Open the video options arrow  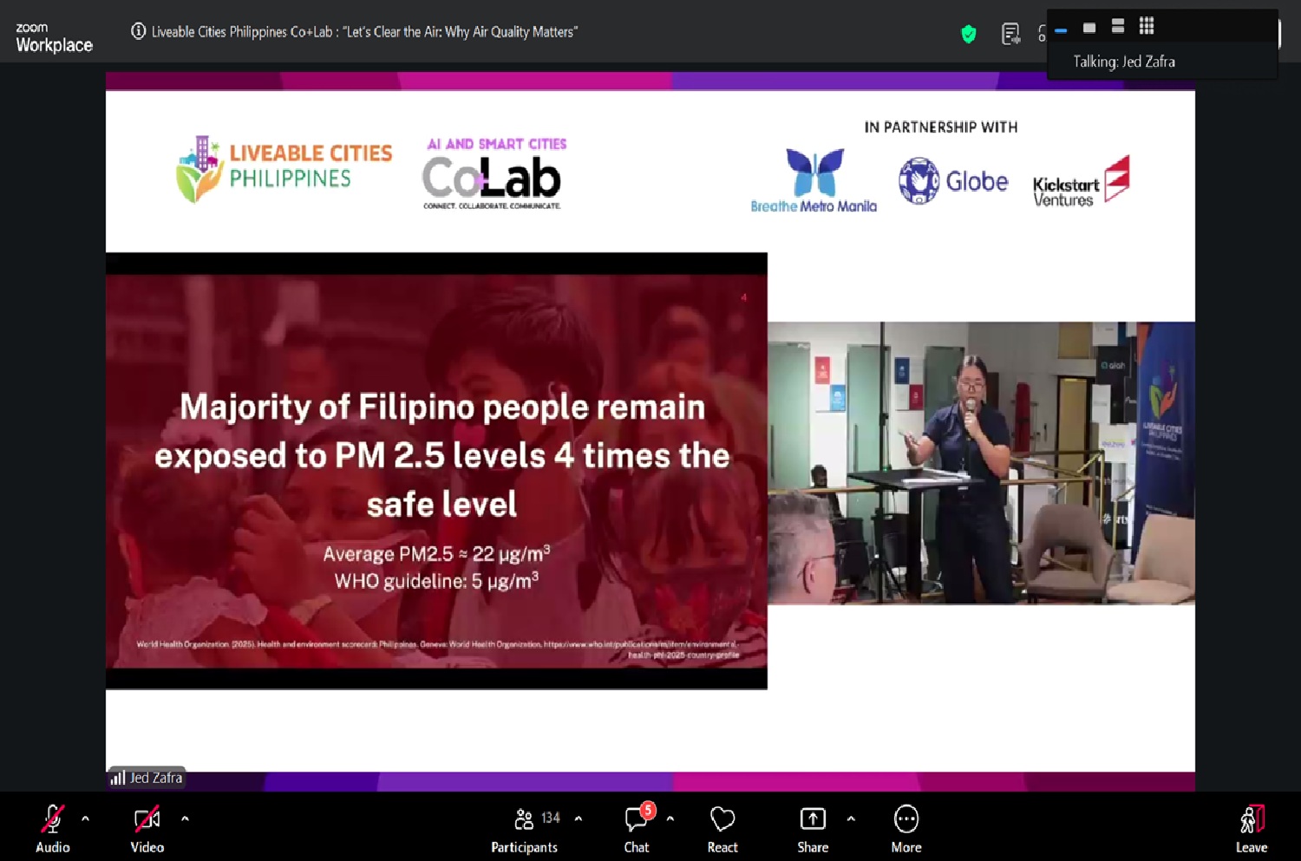coord(185,819)
